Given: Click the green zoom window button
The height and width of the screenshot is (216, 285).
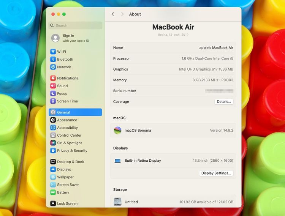Looking at the screenshot, I should tap(64, 14).
